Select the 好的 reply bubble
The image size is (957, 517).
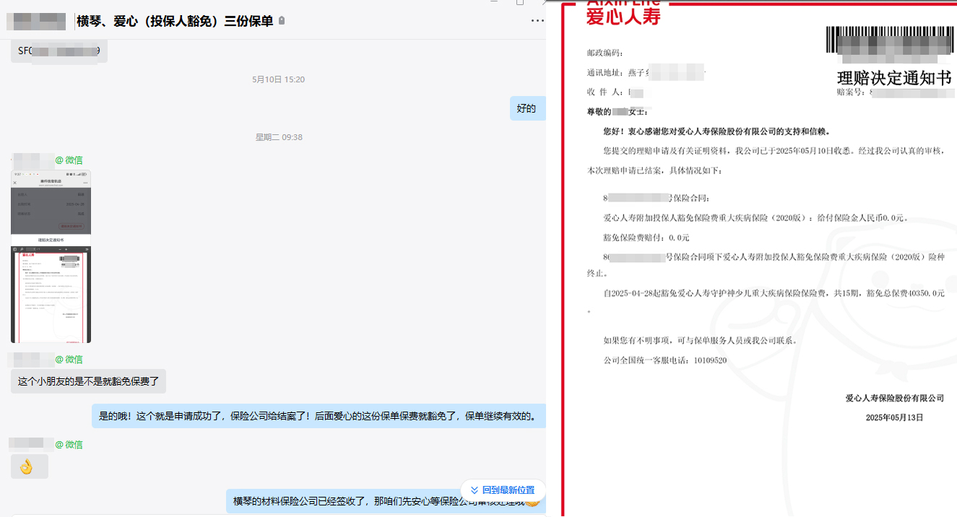[527, 108]
